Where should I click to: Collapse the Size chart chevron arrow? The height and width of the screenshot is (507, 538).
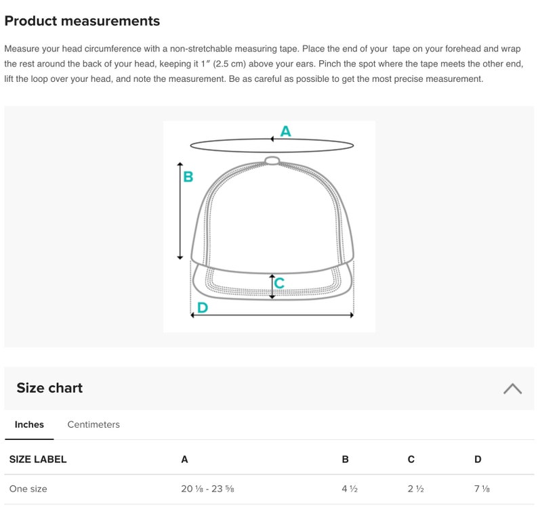(513, 389)
